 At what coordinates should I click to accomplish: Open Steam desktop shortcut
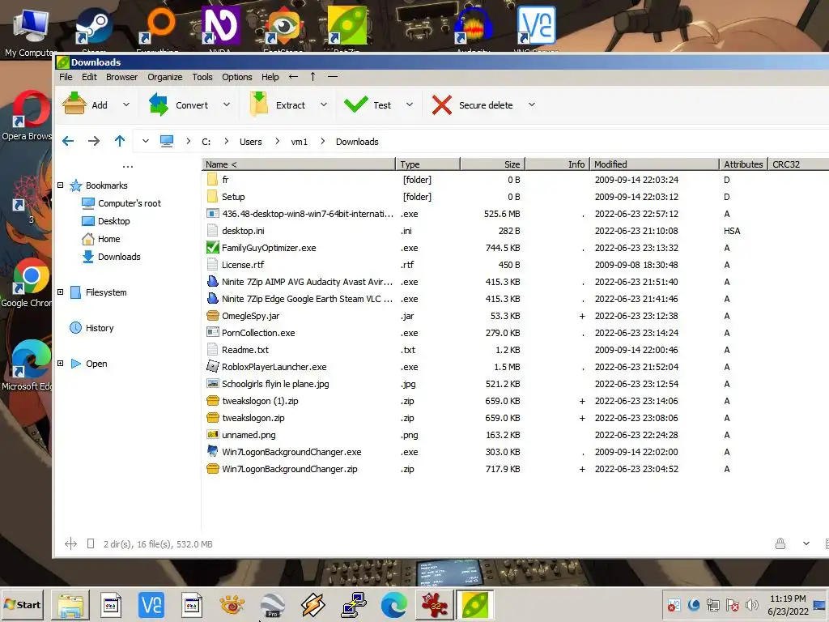coord(94,28)
